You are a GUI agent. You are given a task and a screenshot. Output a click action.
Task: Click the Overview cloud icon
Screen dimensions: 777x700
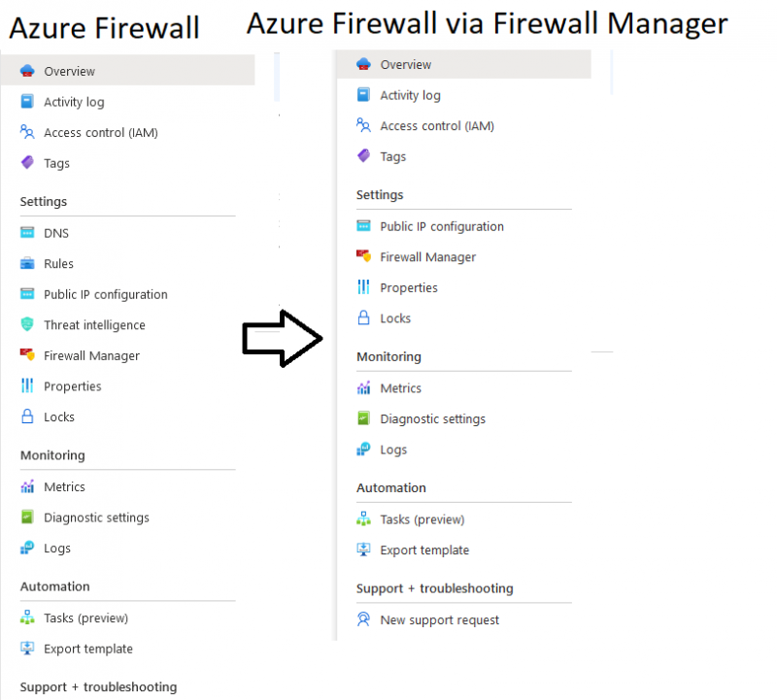pos(25,70)
